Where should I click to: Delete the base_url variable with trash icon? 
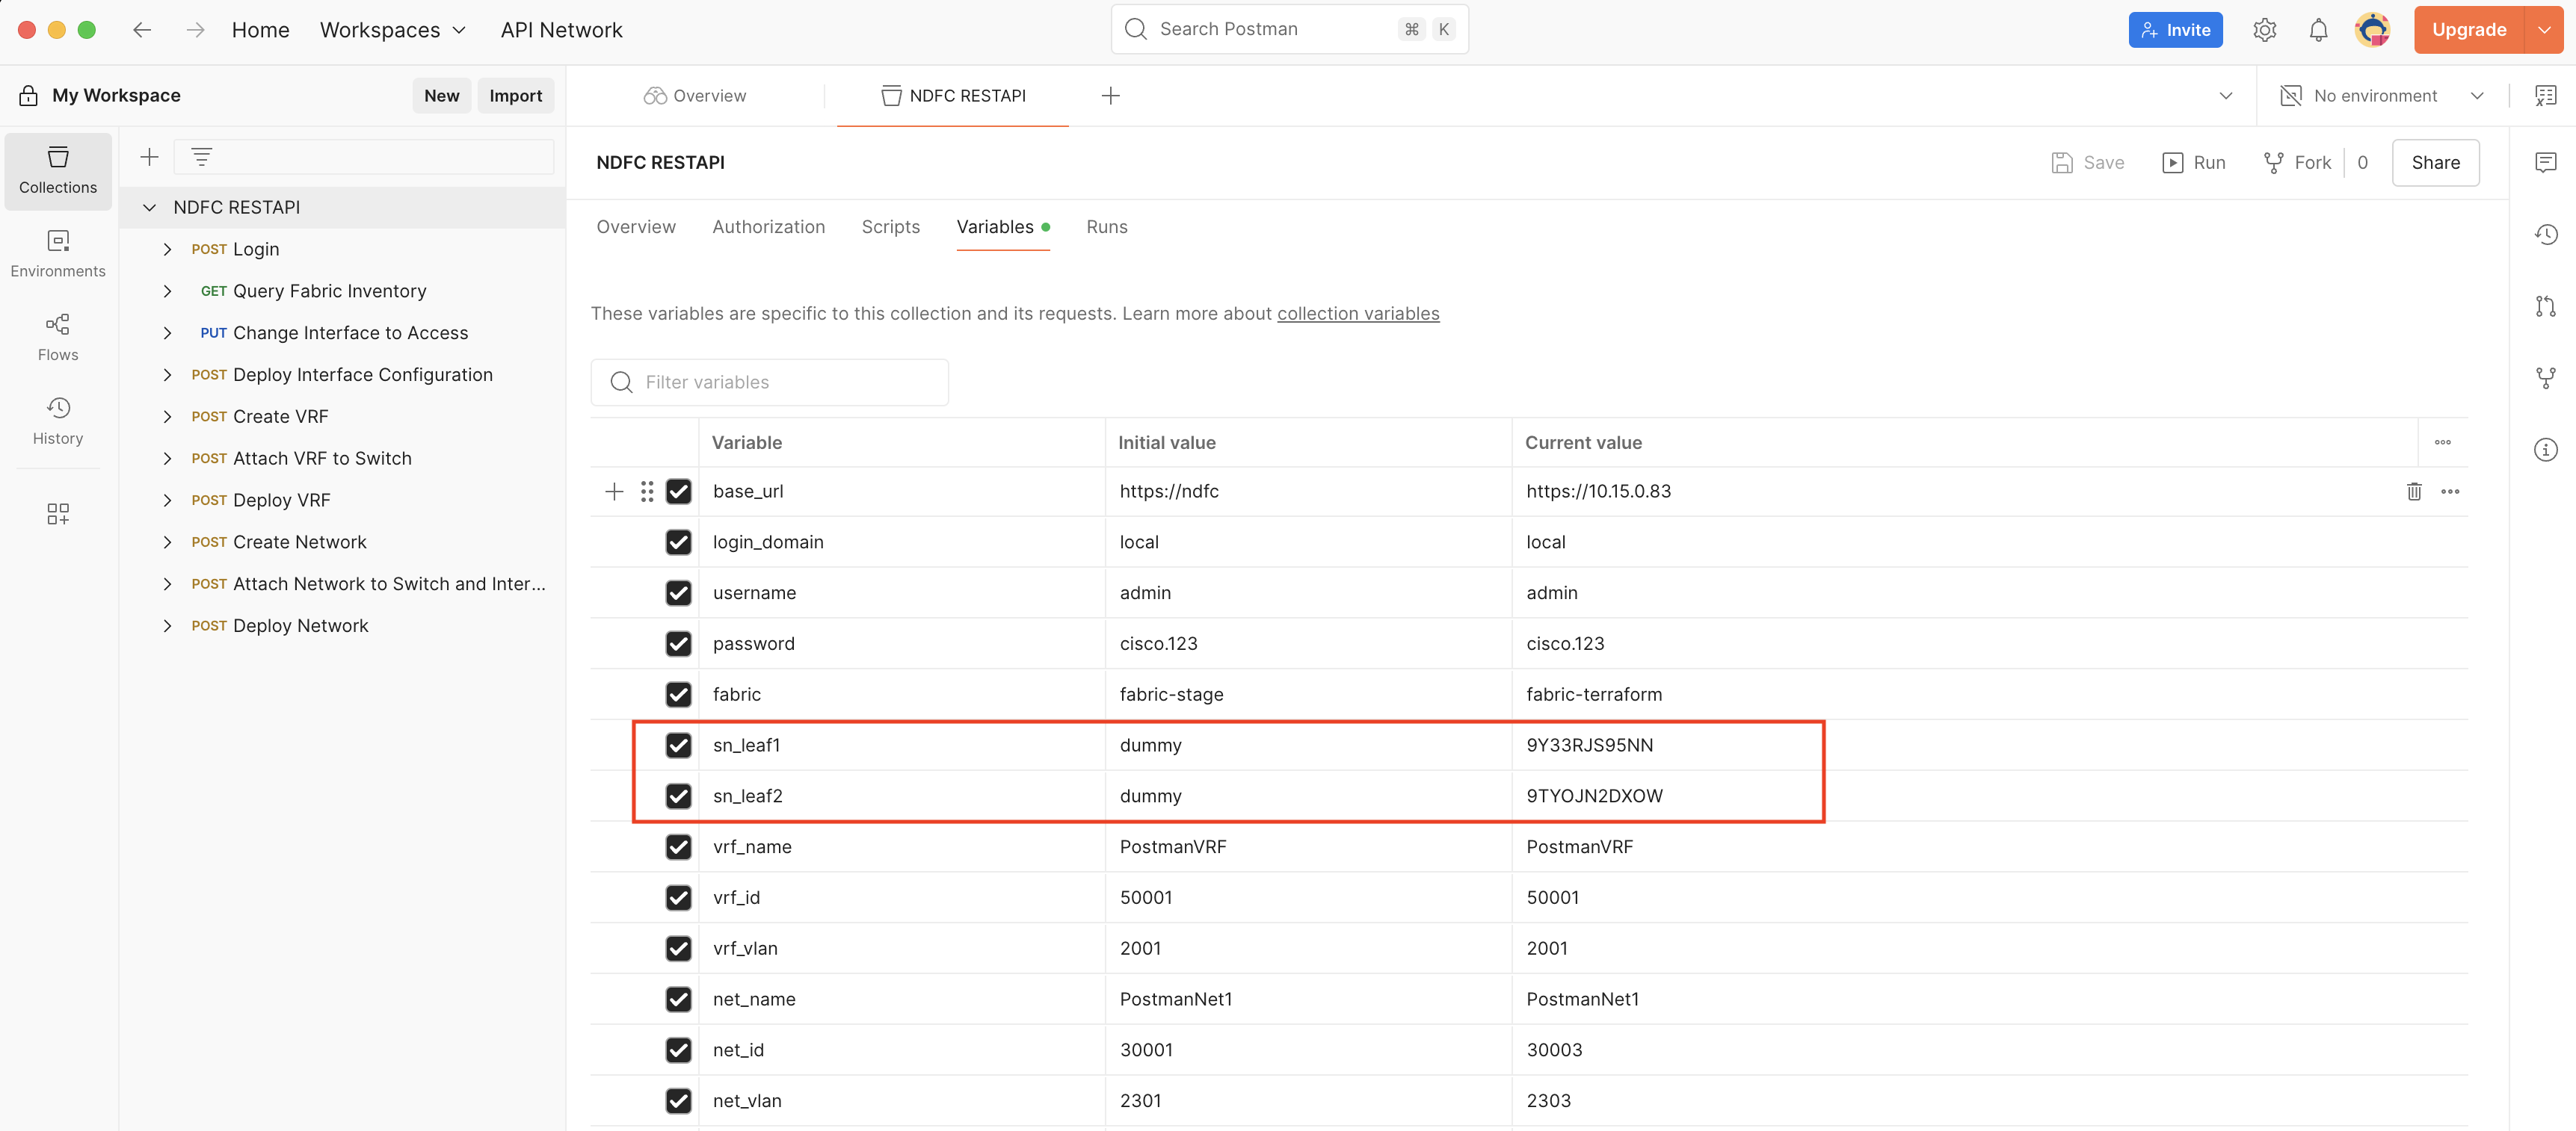tap(2414, 492)
